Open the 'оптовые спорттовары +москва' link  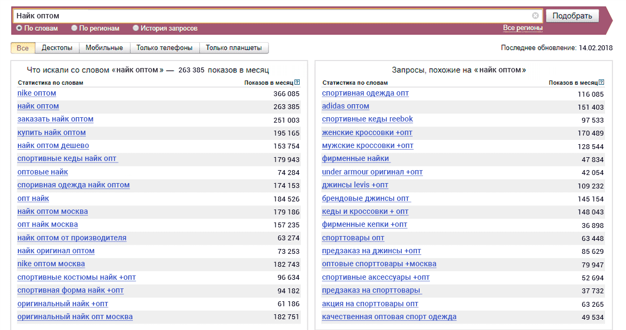379,264
